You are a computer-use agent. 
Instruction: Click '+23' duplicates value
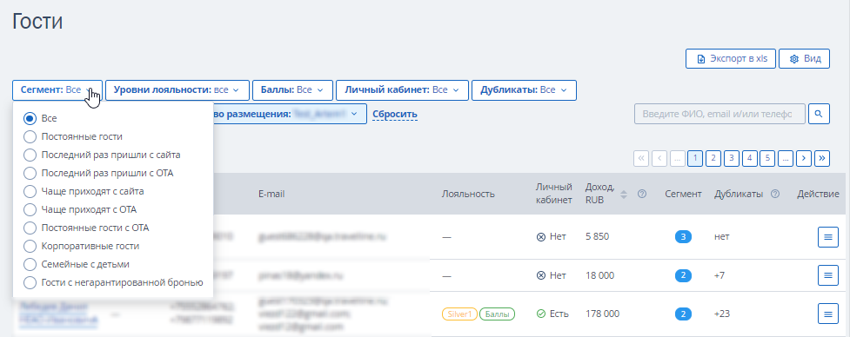coord(722,314)
